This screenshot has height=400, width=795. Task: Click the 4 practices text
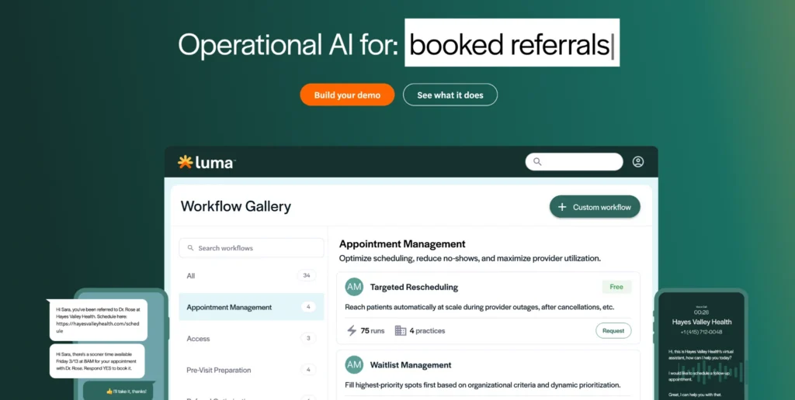[x=428, y=331]
